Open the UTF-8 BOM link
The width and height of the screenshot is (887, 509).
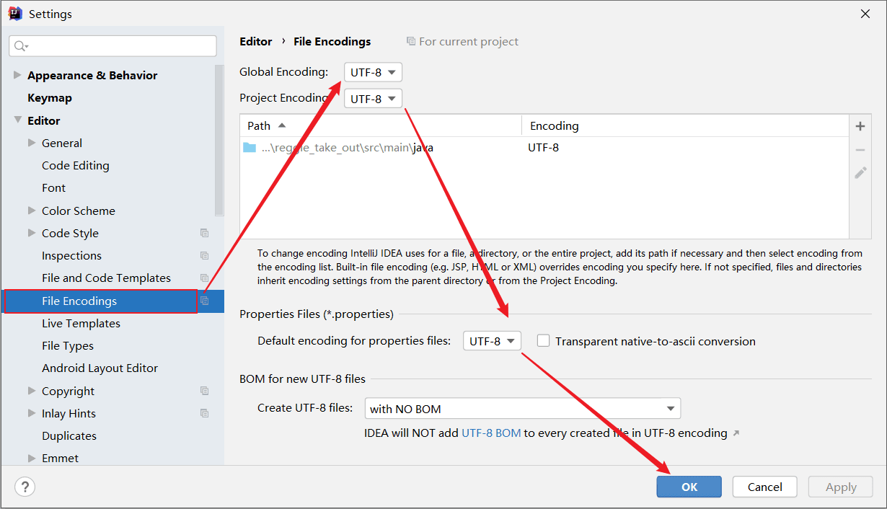[491, 433]
